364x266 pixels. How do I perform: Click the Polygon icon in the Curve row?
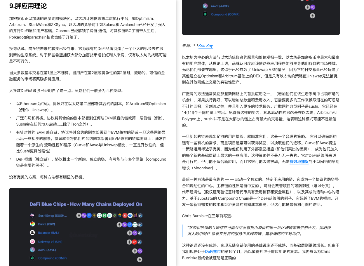124,225
